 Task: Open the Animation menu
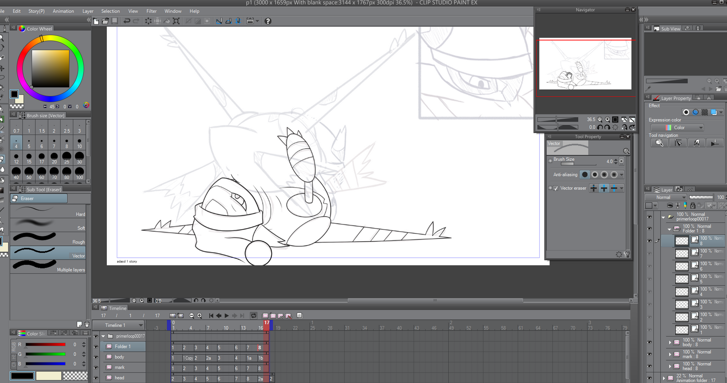click(63, 11)
